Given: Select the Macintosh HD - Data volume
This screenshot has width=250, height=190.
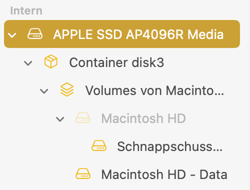Looking at the screenshot, I should pyautogui.click(x=164, y=174).
